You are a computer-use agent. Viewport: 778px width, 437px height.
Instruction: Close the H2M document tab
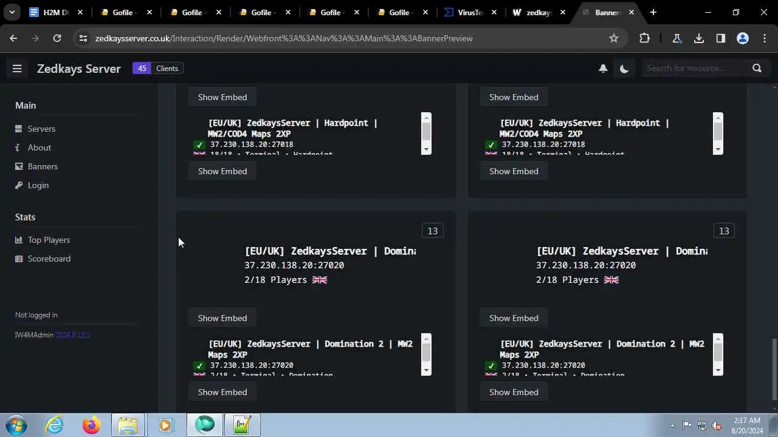[80, 12]
